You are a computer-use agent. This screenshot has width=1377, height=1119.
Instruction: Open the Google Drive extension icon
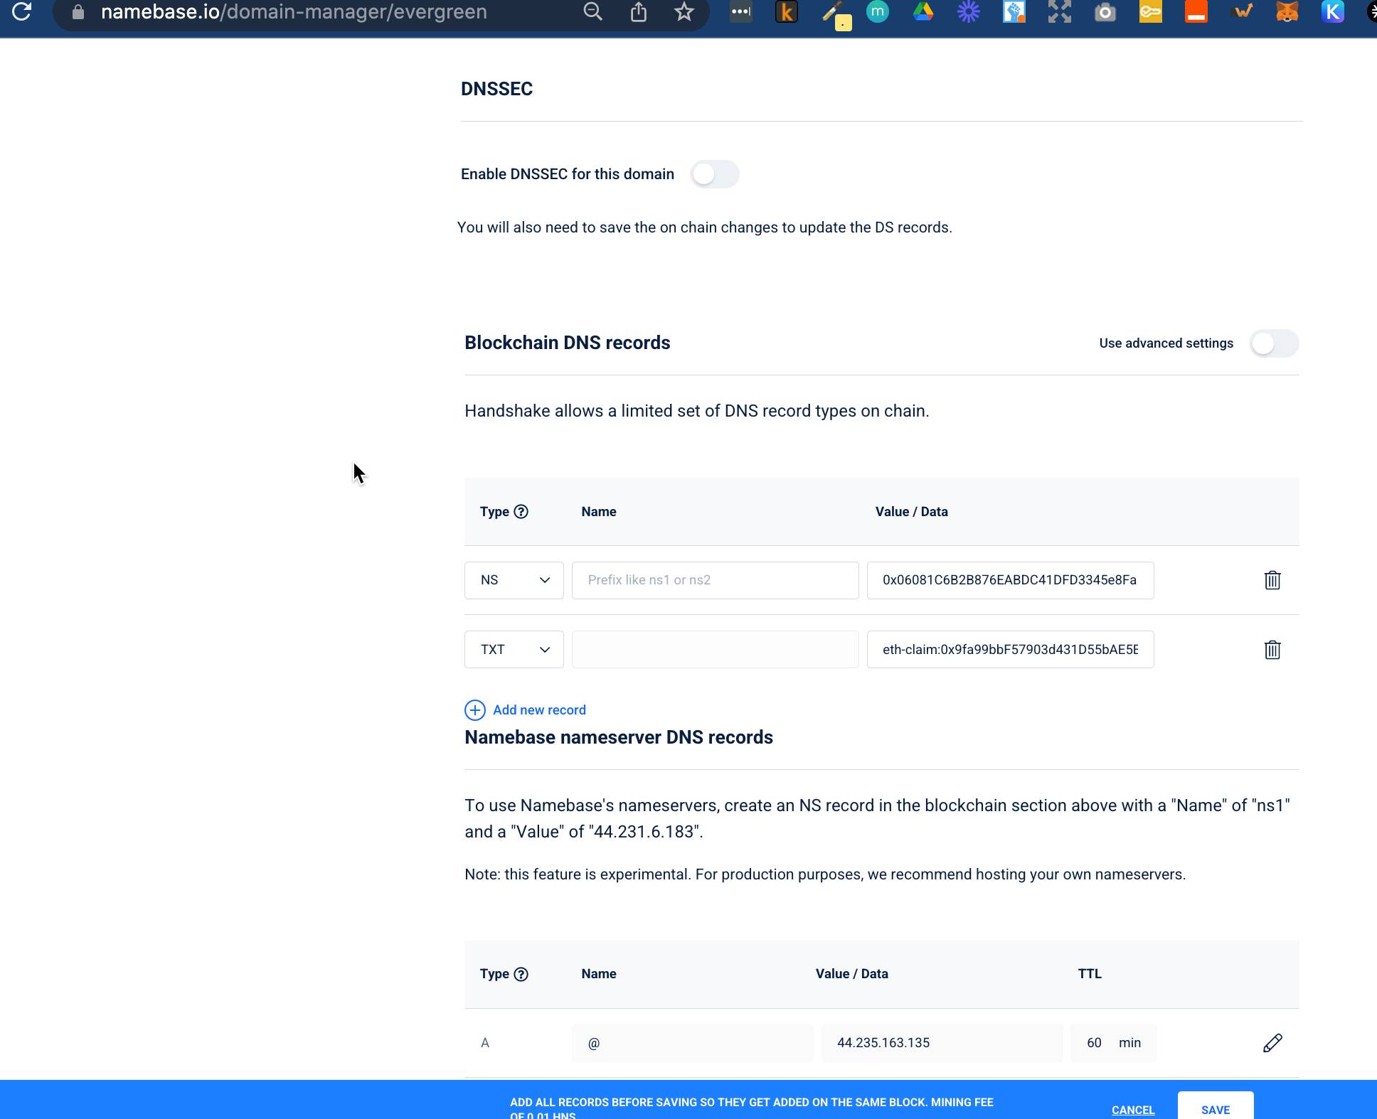click(x=923, y=11)
